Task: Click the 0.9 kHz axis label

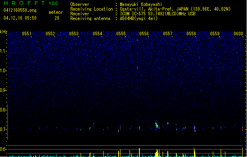Action: pos(3,90)
